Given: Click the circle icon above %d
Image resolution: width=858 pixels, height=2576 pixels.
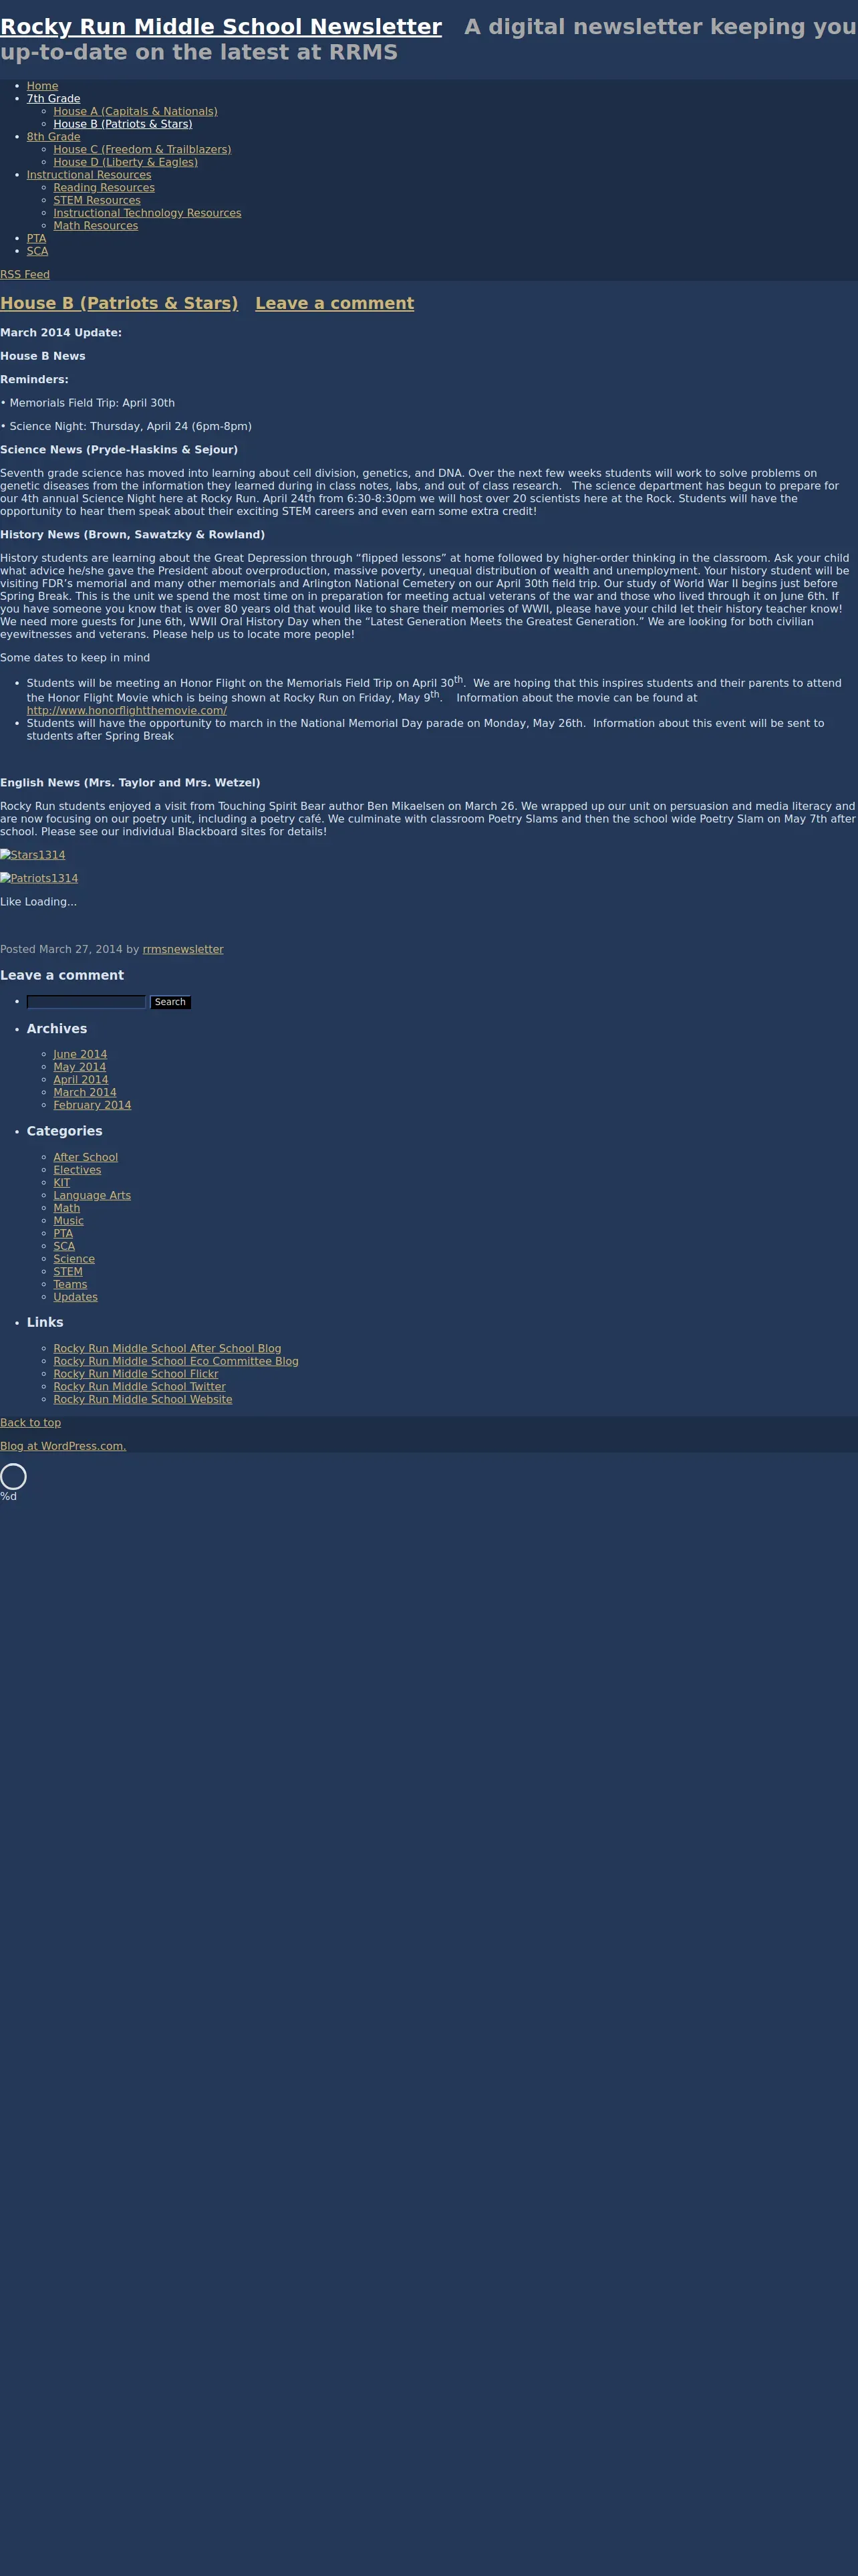Looking at the screenshot, I should click(13, 1476).
